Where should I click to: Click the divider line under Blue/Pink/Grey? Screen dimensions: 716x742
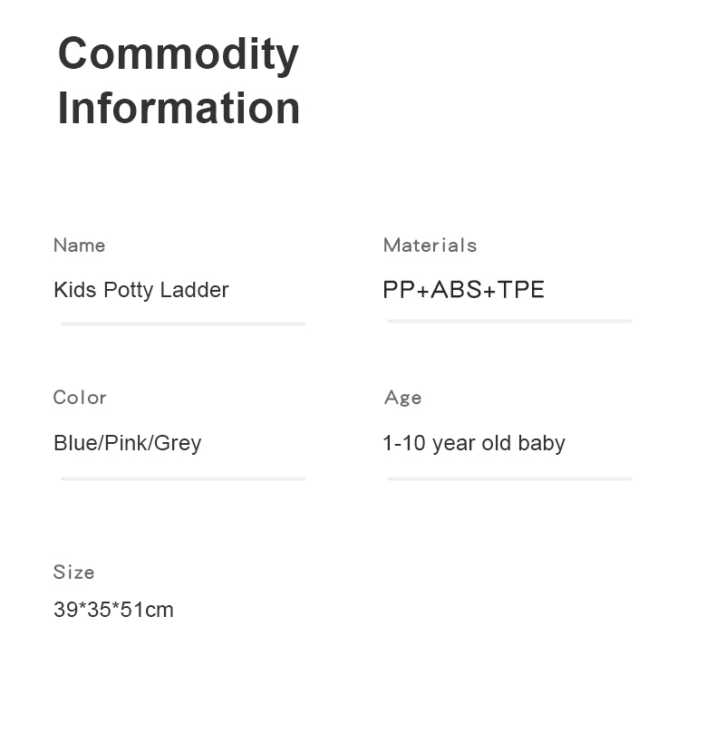click(183, 478)
